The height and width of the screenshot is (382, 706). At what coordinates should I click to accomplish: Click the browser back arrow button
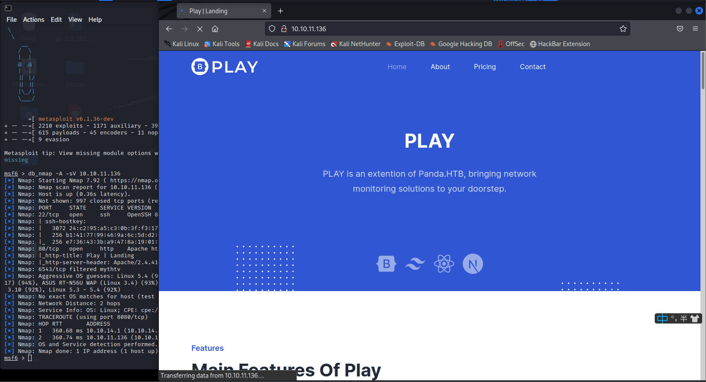click(169, 29)
